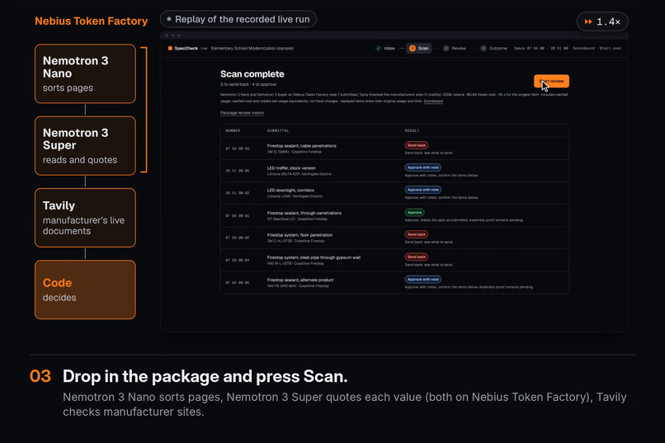Click the green checkmark beside Inbox step

[379, 49]
